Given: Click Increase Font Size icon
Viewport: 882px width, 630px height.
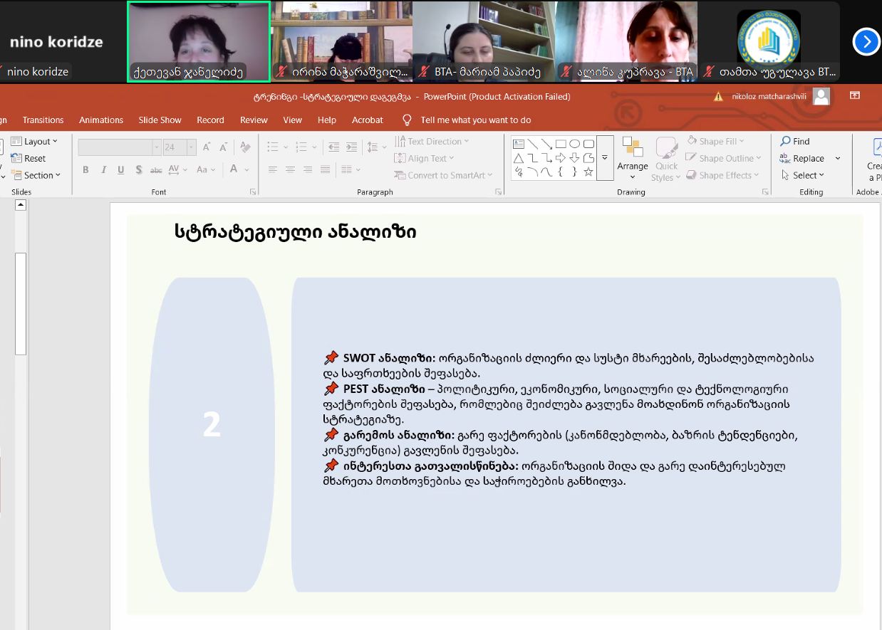Looking at the screenshot, I should click(x=207, y=147).
